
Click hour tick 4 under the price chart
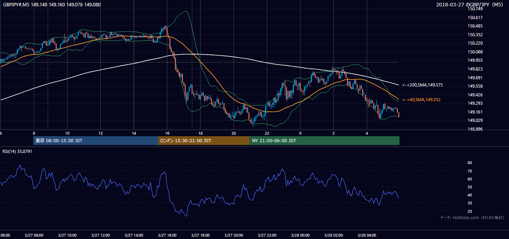pos(367,133)
